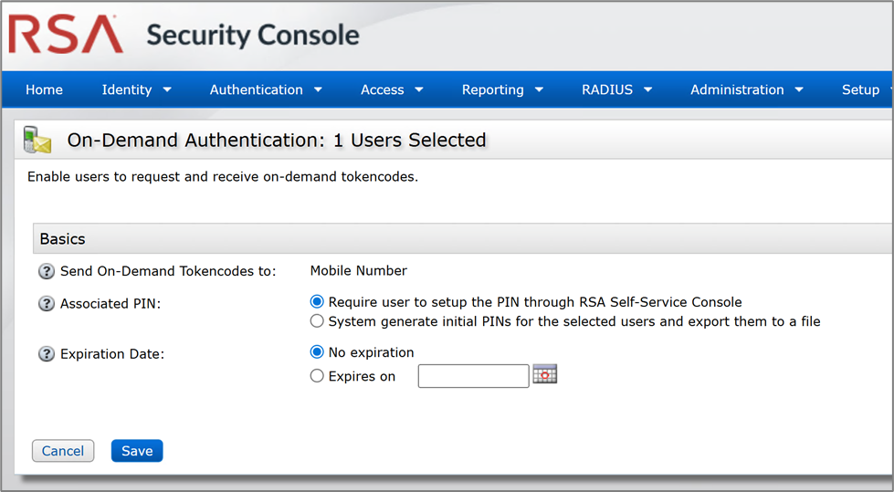
Task: Click the On-Demand Authentication phone envelope icon
Action: coord(37,141)
